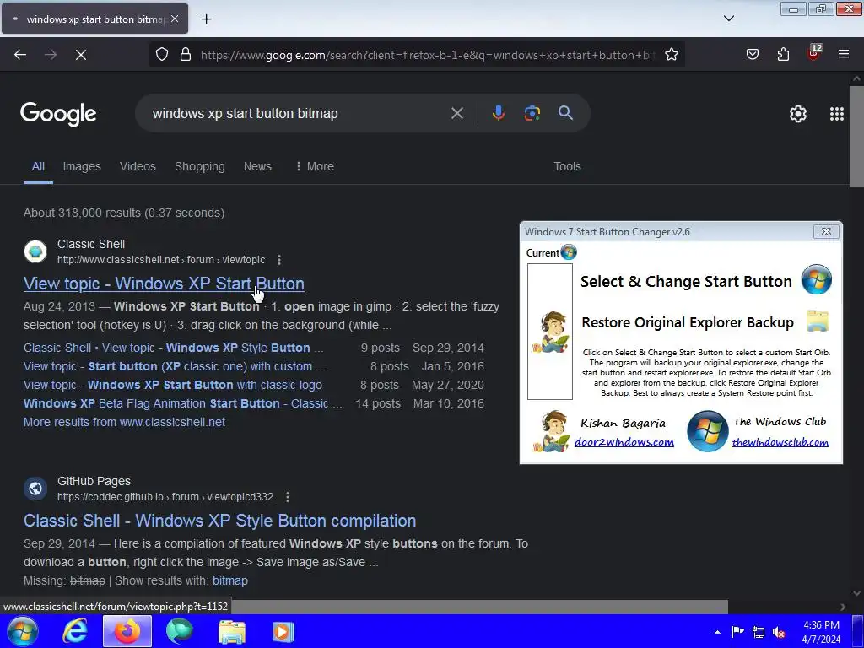Open the Google apps grid
864x648 pixels.
tap(836, 114)
